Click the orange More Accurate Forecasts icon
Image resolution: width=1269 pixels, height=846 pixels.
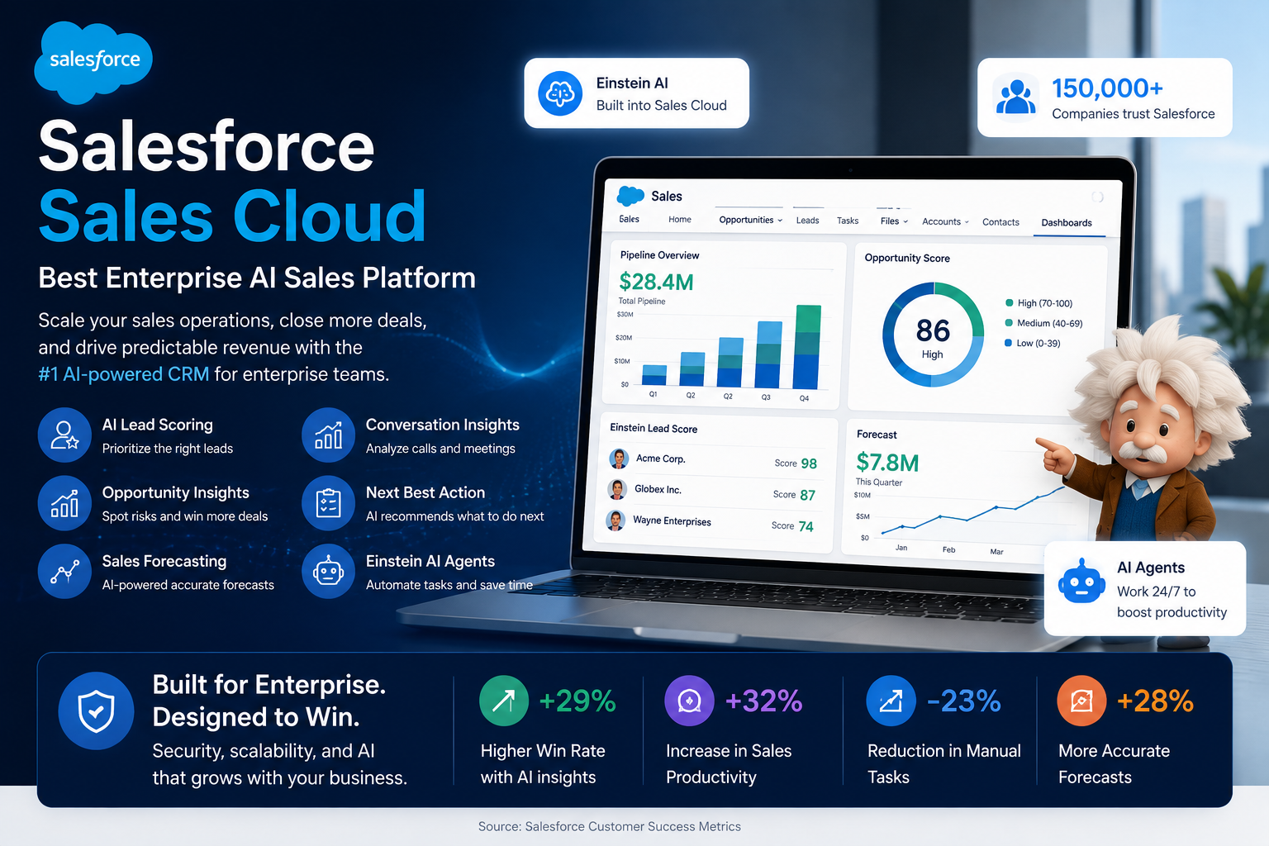coord(1081,701)
